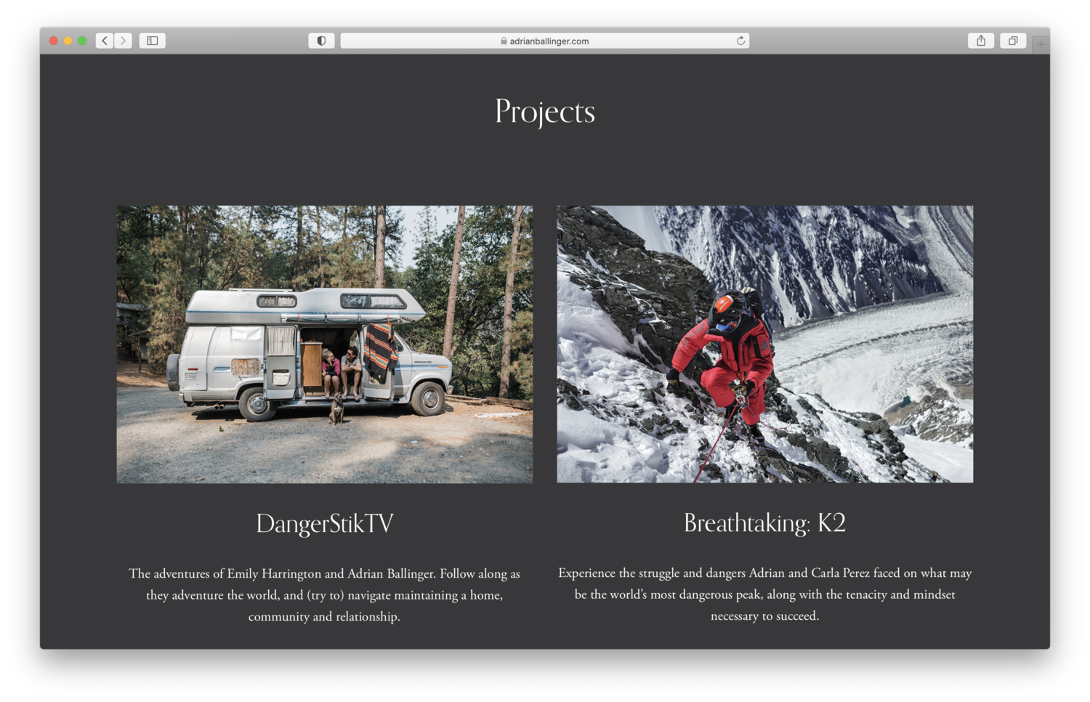Open the DangerStikTV project title
Viewport: 1090px width, 702px height.
tap(325, 523)
